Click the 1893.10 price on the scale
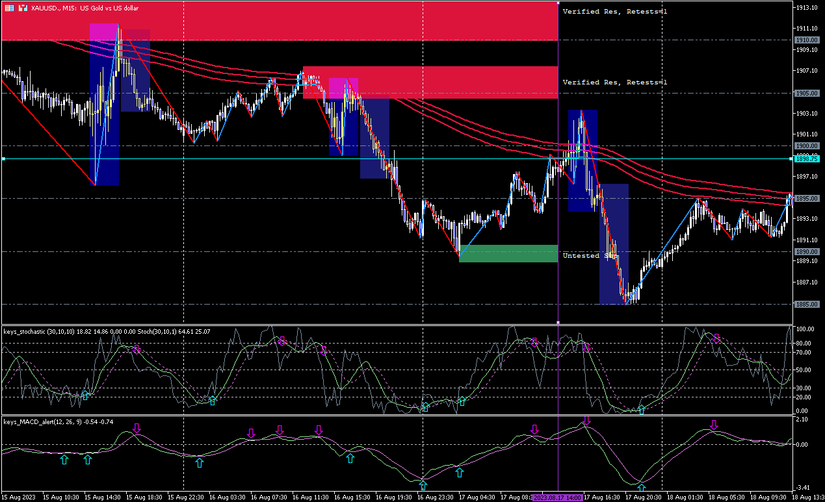825x502 pixels. coord(807,219)
